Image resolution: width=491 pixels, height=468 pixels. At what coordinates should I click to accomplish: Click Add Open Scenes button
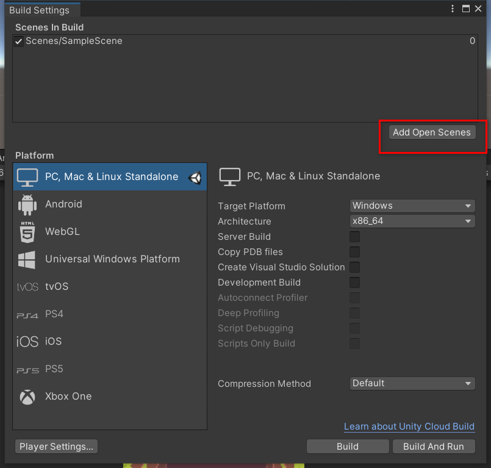point(432,132)
